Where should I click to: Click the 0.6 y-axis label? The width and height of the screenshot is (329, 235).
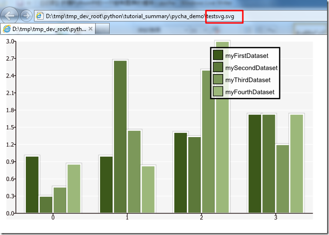10,179
